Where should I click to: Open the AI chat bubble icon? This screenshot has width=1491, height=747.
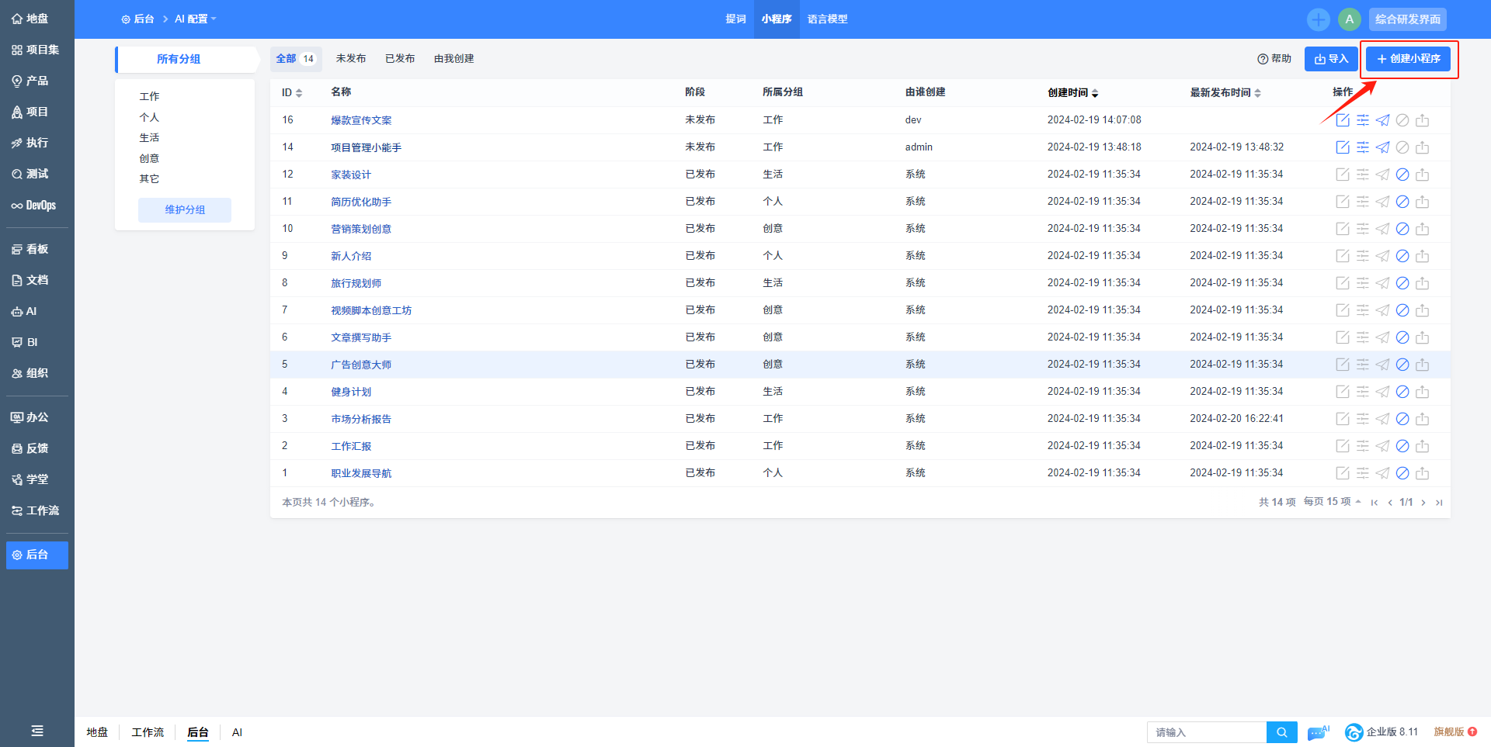(x=1318, y=732)
